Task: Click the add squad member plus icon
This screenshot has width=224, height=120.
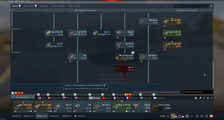Action: [x=168, y=116]
